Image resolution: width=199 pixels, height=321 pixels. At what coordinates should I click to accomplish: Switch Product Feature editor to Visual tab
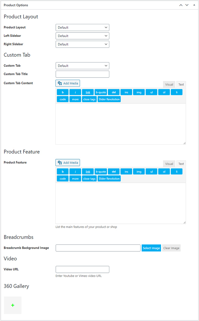point(169,164)
